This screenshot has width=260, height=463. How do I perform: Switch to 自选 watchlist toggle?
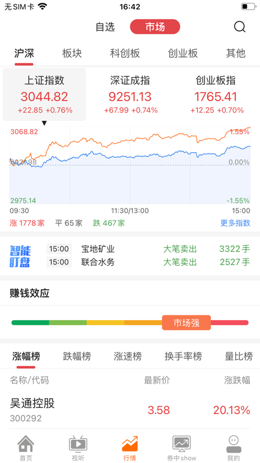point(105,27)
